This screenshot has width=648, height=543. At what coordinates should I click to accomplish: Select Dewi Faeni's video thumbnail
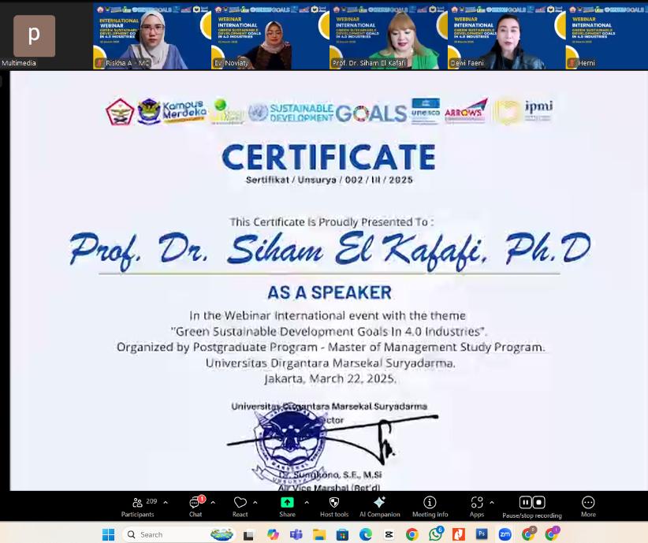pos(506,36)
